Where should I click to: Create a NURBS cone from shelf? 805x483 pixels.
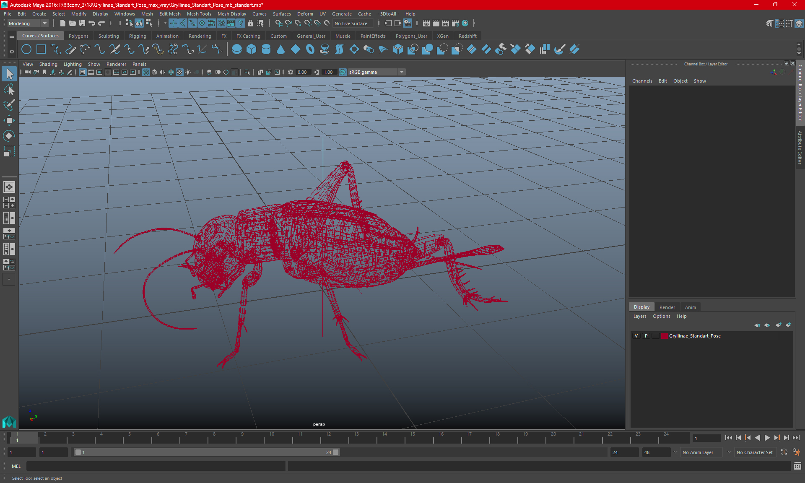(x=281, y=49)
